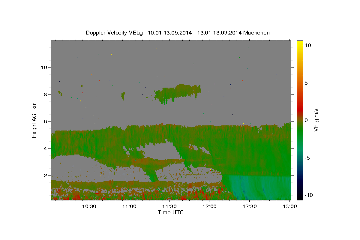Select the 13:00 time tick label
The width and height of the screenshot is (360, 240).
[289, 206]
